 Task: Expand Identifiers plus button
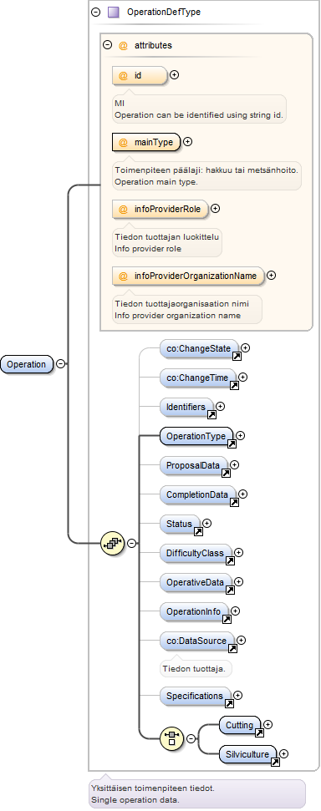tap(220, 407)
